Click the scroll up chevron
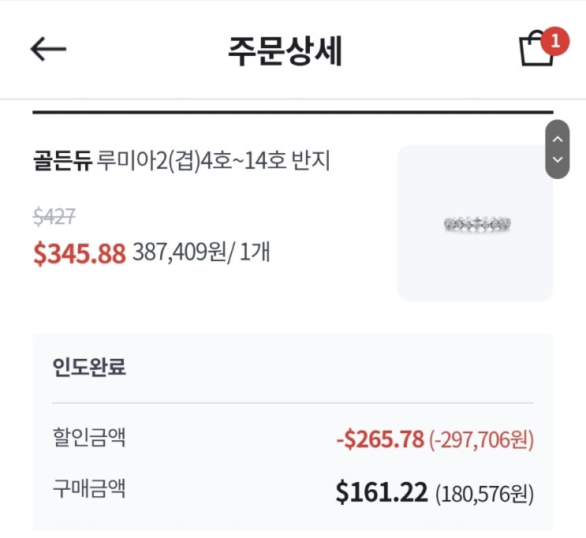The height and width of the screenshot is (538, 586). (558, 139)
